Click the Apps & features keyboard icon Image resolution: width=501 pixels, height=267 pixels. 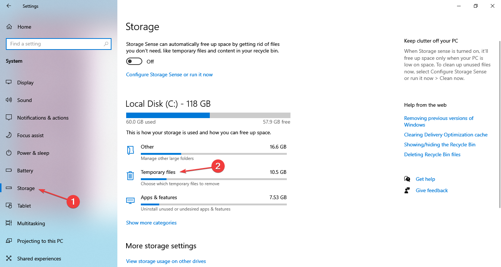130,201
